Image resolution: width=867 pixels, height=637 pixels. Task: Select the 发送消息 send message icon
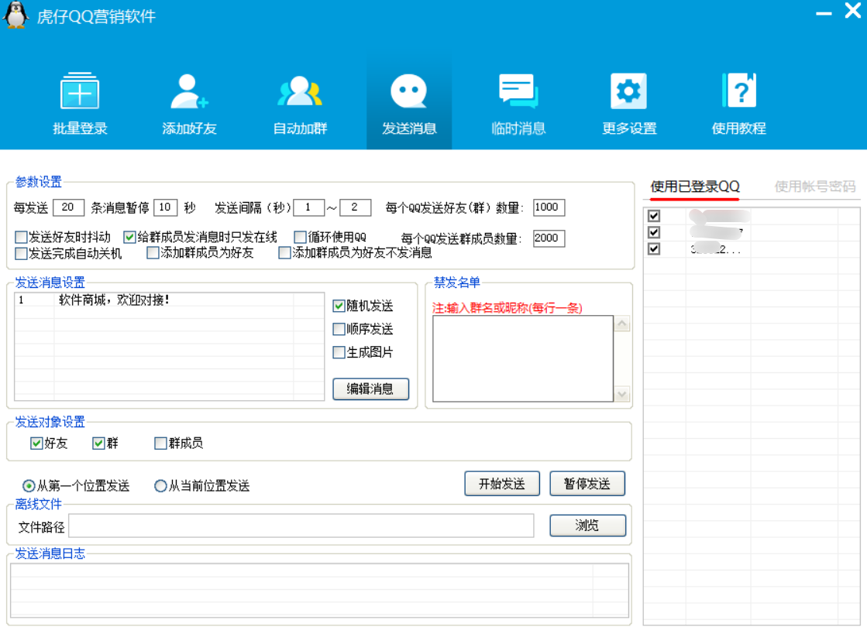pos(409,92)
